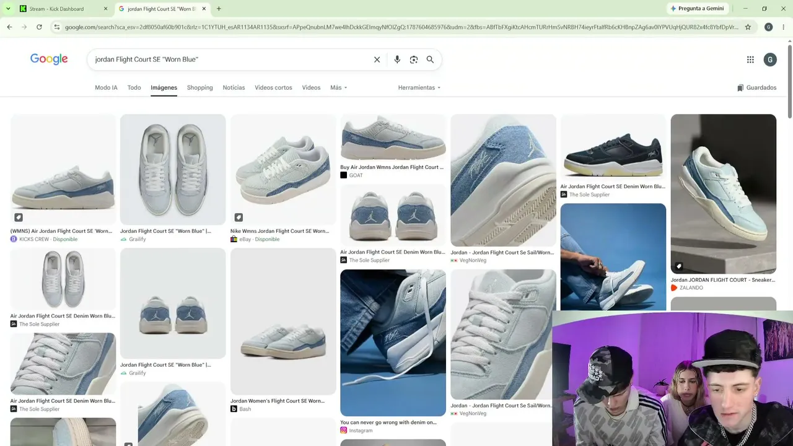
Task: Click the 'eBay · Disponible' source text
Action: point(260,239)
